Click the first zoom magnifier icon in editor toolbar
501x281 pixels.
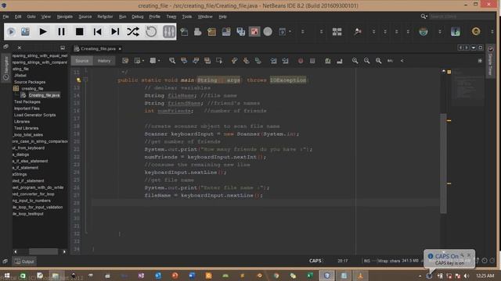click(x=355, y=61)
